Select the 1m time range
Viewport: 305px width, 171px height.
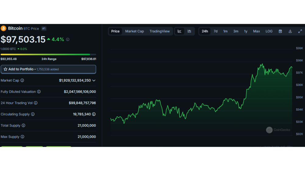click(x=225, y=31)
